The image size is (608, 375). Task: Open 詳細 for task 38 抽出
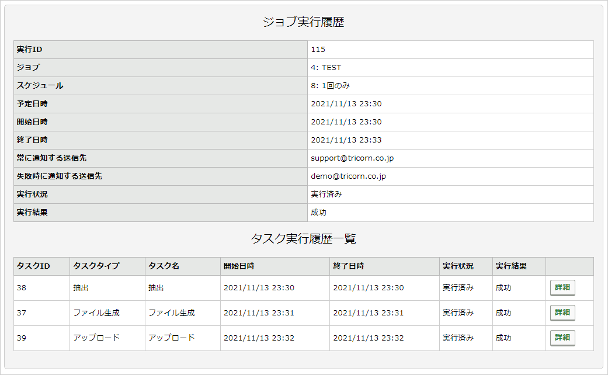coord(562,288)
